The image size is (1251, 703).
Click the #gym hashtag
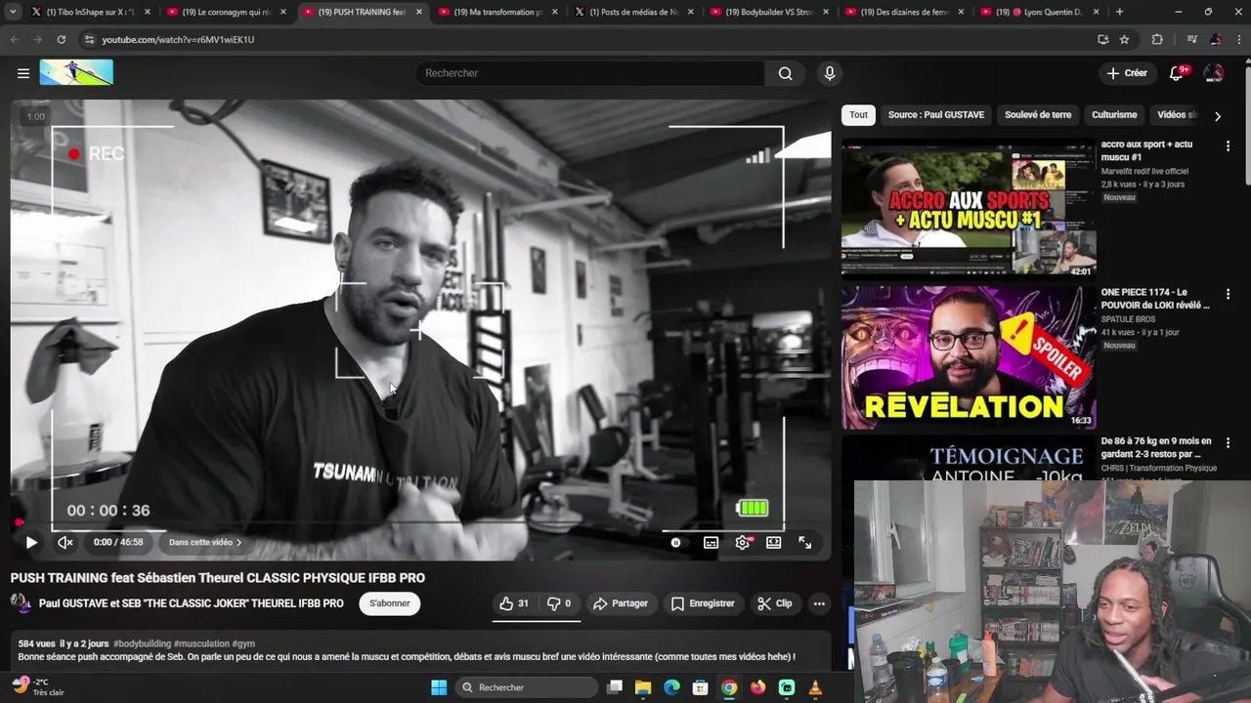(x=243, y=644)
